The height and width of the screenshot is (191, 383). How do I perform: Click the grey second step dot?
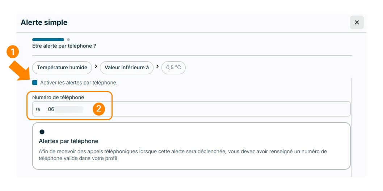tap(68, 39)
